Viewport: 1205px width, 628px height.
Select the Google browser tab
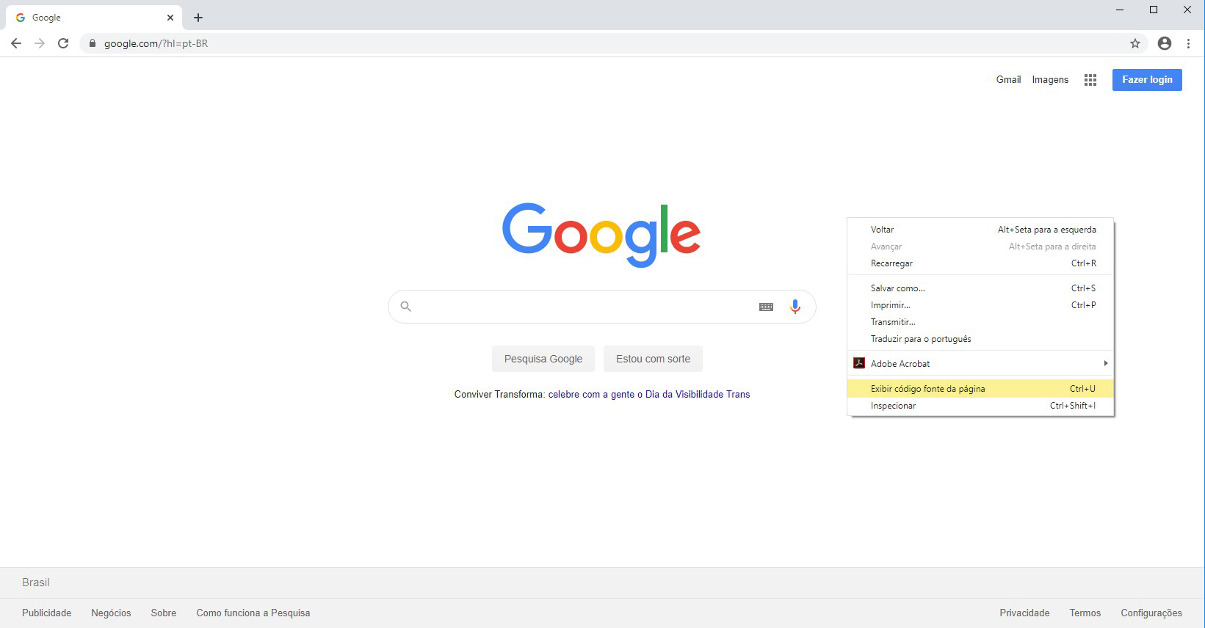click(x=93, y=18)
